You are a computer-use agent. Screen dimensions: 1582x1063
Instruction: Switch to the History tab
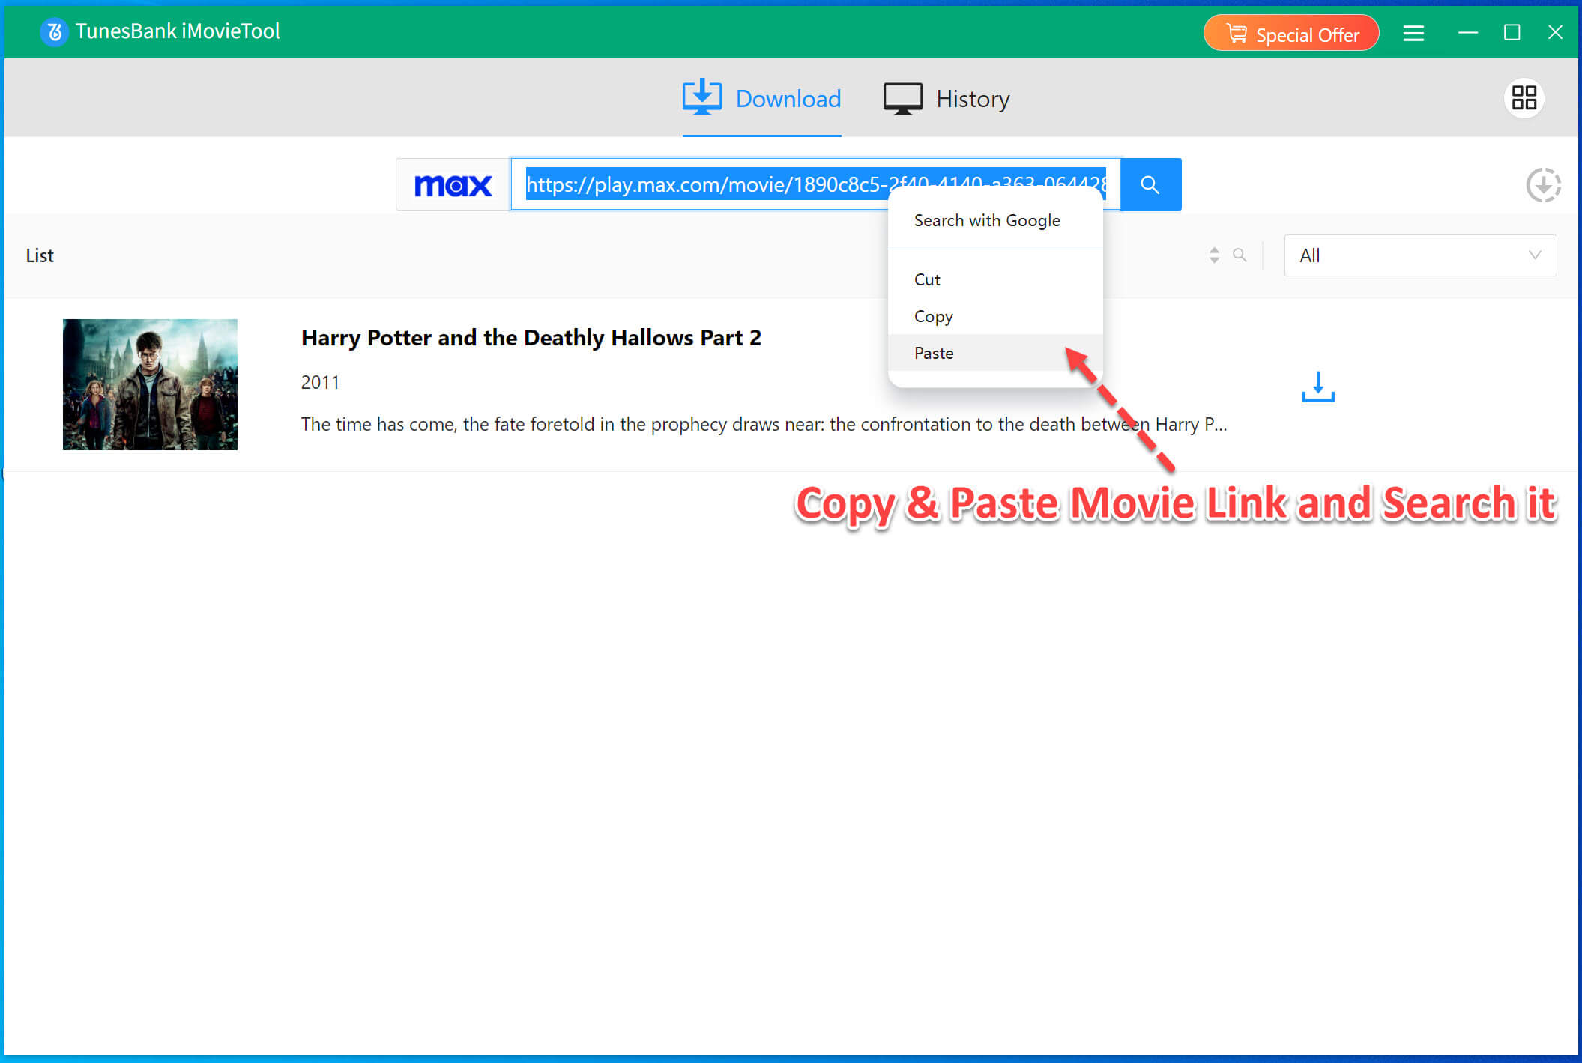pyautogui.click(x=947, y=99)
